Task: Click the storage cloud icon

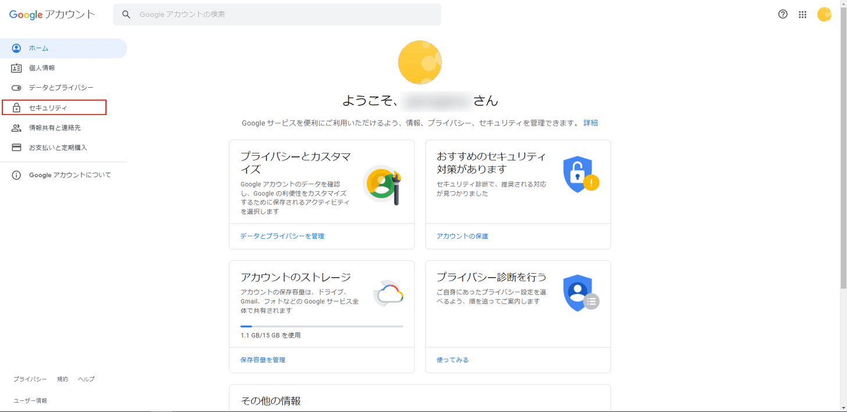Action: (x=388, y=293)
